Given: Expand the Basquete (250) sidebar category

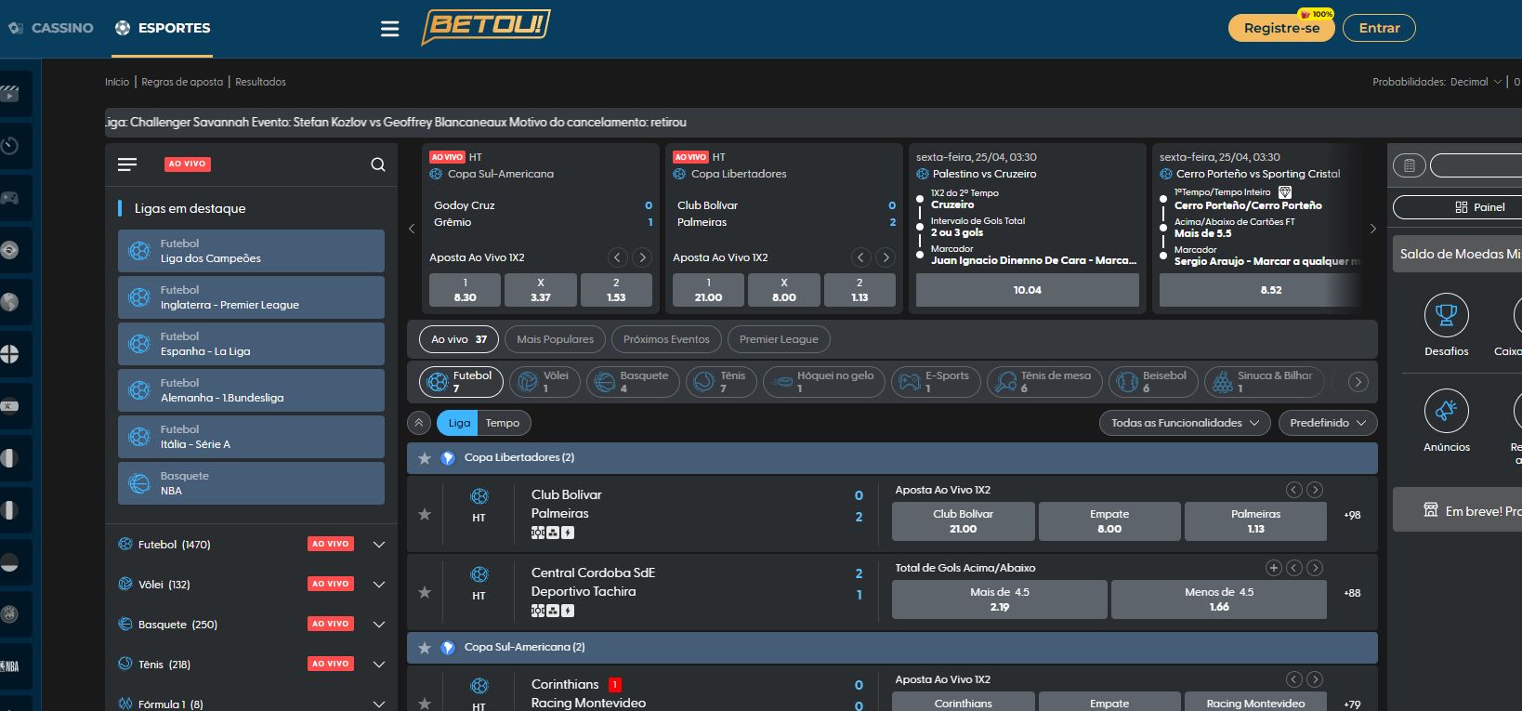Looking at the screenshot, I should tap(379, 625).
